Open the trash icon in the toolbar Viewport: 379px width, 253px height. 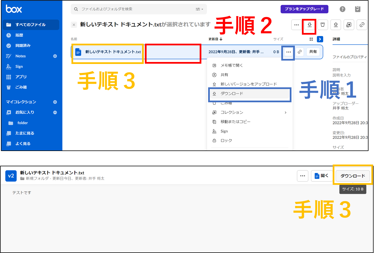[x=323, y=25]
